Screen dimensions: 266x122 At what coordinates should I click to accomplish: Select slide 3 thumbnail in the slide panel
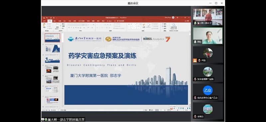(52, 59)
